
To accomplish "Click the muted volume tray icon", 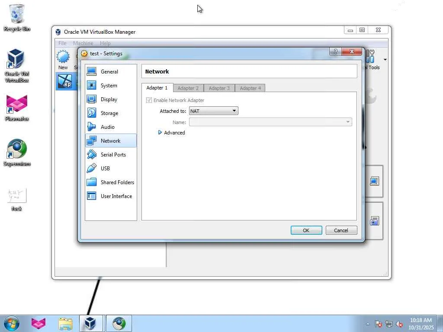I will click(399, 324).
